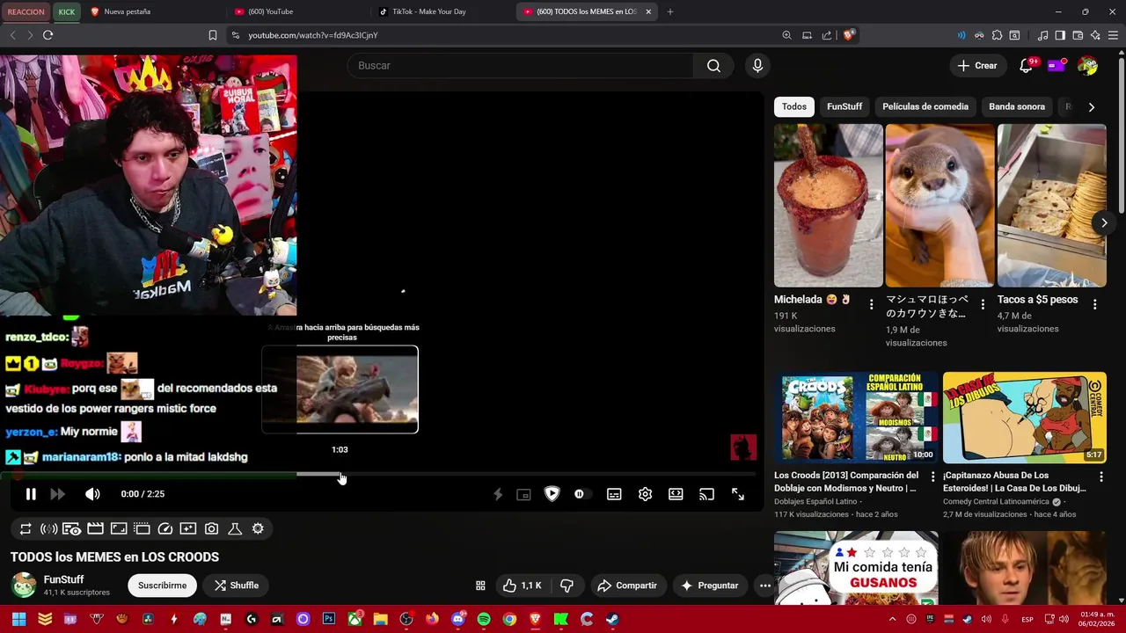The image size is (1126, 633).
Task: Click the miniplayer icon in player controls
Action: (523, 495)
